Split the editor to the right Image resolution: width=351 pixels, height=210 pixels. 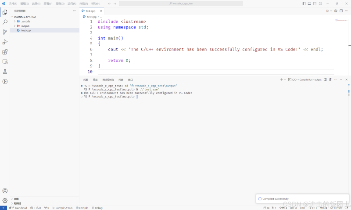pyautogui.click(x=341, y=11)
